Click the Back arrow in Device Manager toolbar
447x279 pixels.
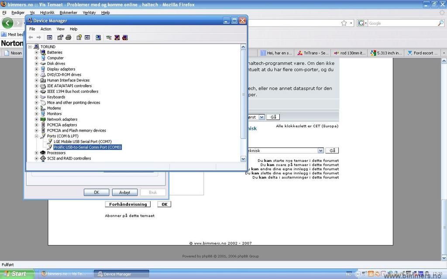(x=31, y=37)
